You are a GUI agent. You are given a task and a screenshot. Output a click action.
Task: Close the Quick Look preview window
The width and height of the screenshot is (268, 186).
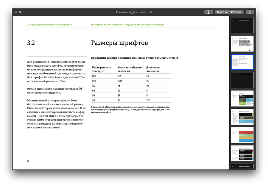[x=15, y=12]
